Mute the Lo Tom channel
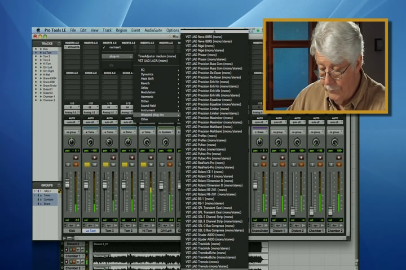The width and height of the screenshot is (406, 270). pyautogui.click(x=95, y=164)
